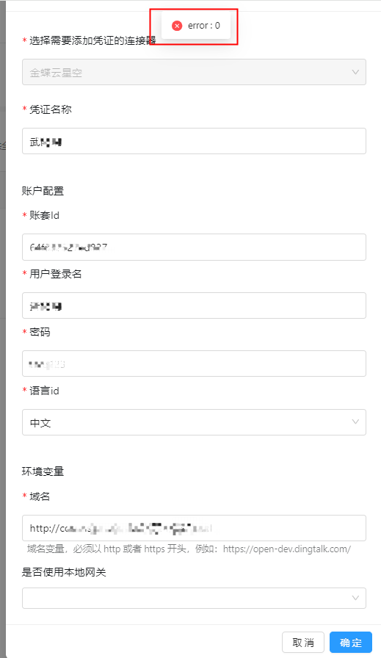Click the red error icon in the toast
The image size is (381, 658).
pyautogui.click(x=177, y=26)
